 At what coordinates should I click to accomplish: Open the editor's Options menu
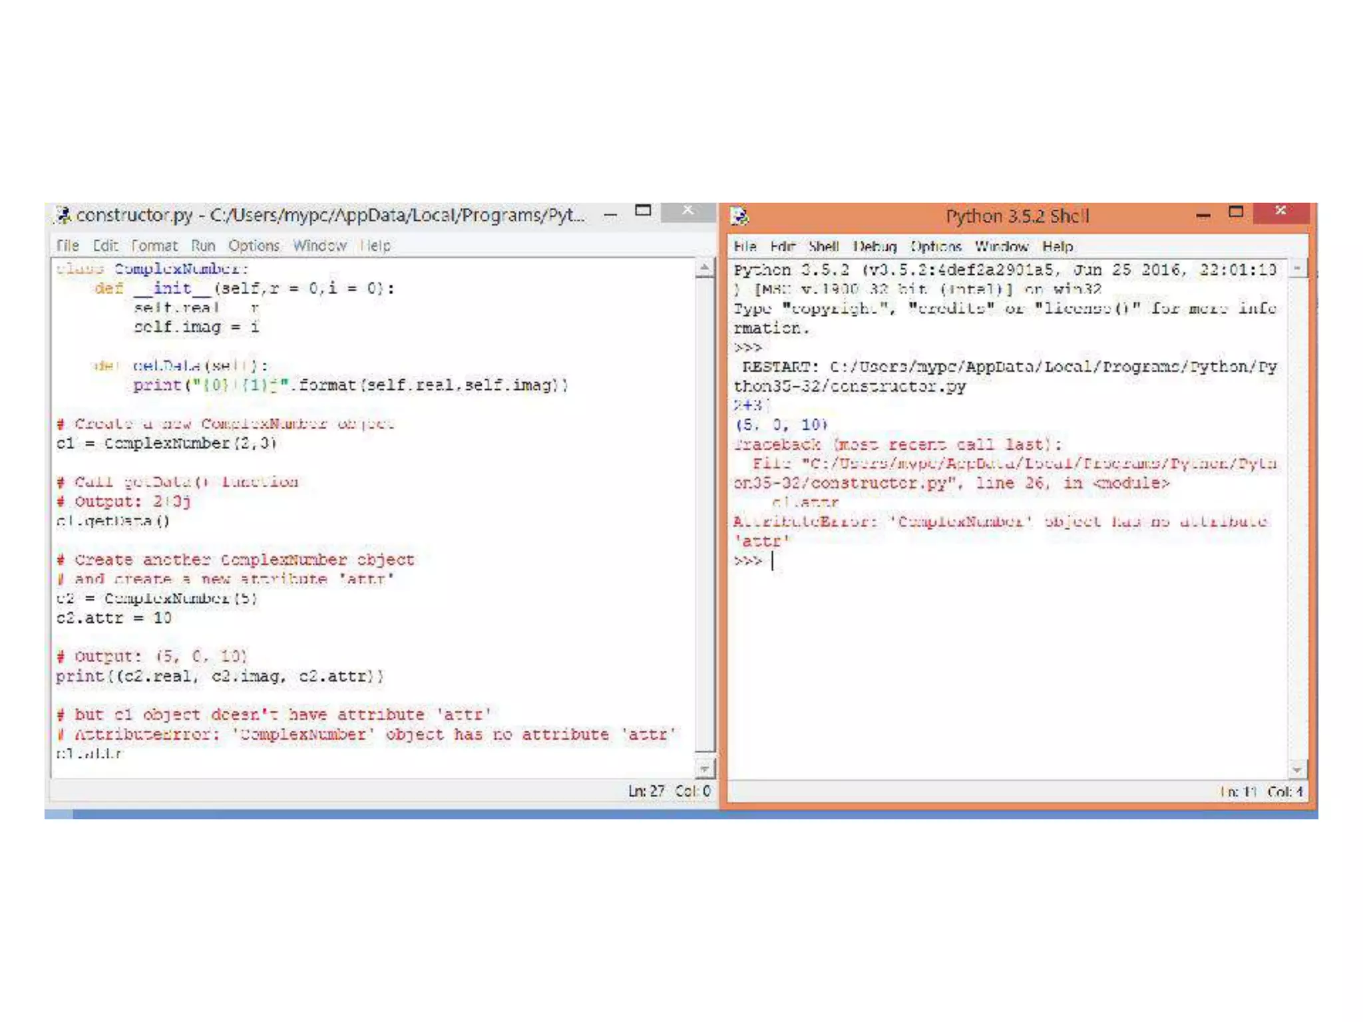(x=254, y=246)
